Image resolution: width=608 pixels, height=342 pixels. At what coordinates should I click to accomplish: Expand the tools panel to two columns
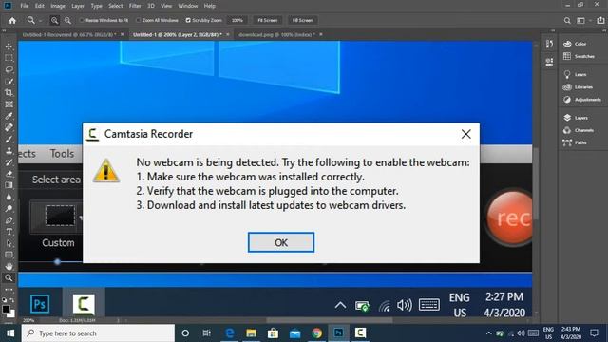point(4,30)
